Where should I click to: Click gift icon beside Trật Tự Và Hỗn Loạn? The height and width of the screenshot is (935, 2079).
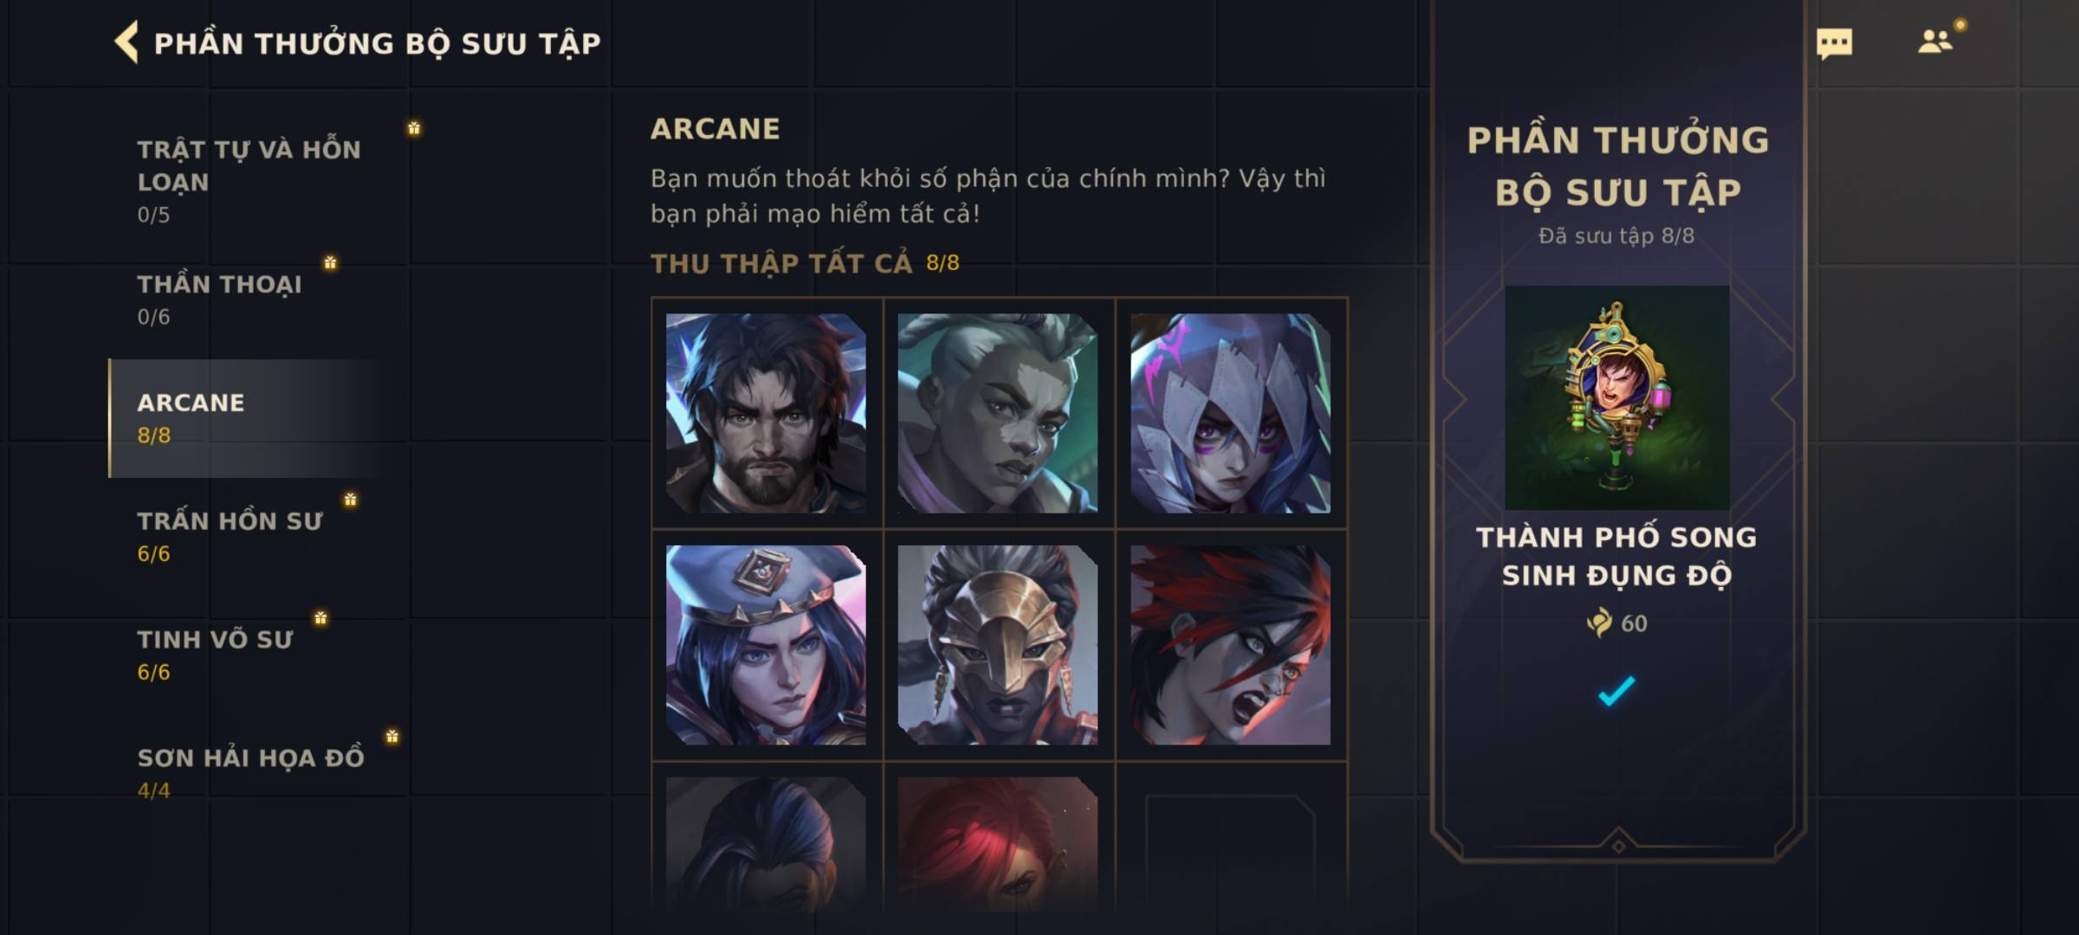point(414,128)
